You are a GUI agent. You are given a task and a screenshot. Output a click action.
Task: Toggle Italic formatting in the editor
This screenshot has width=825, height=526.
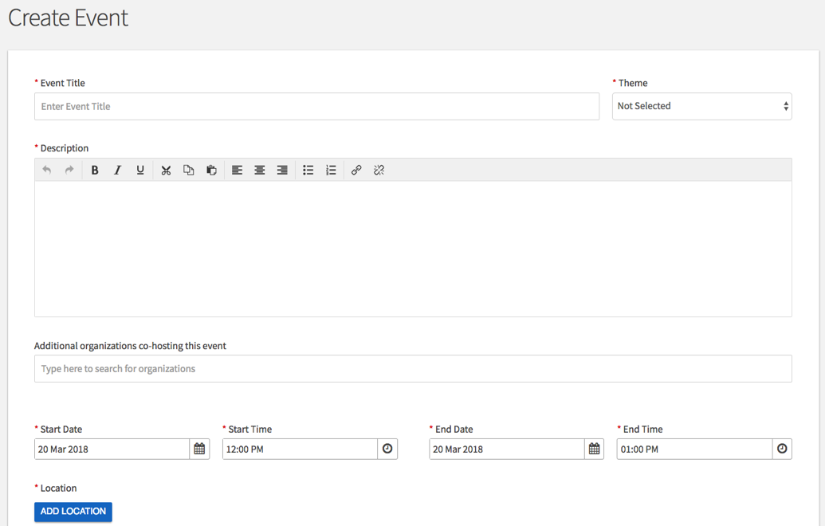pyautogui.click(x=117, y=170)
